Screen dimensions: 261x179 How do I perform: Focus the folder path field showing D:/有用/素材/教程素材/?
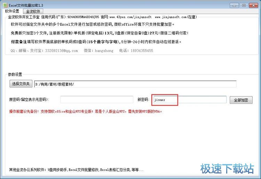135,84
